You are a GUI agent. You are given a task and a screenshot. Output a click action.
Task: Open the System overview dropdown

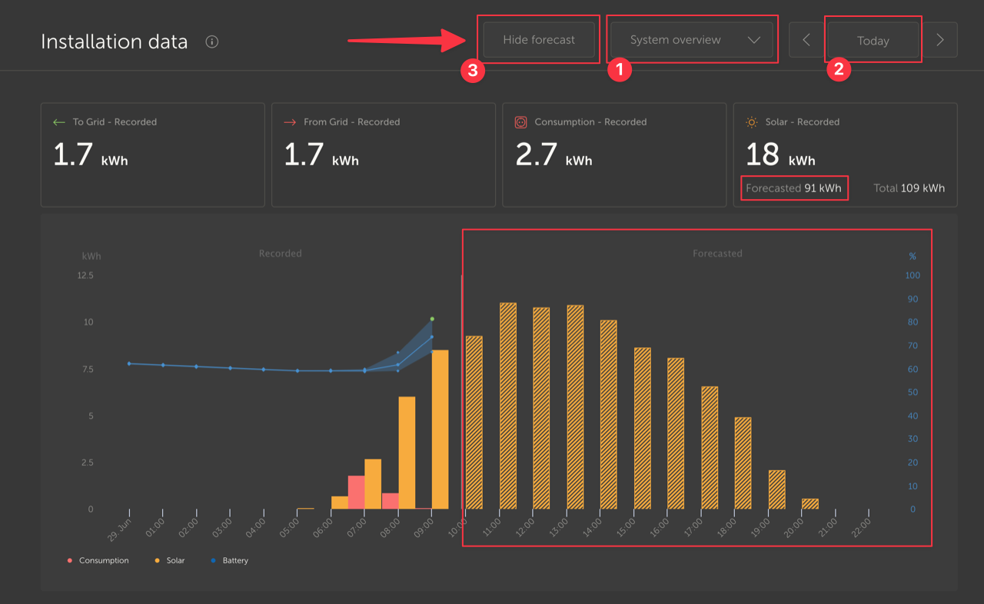click(676, 40)
